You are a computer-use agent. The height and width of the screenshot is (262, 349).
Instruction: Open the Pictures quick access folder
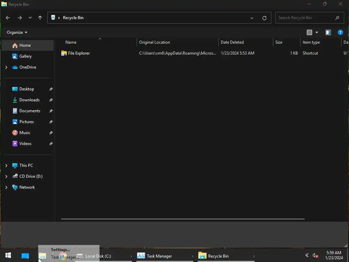(x=27, y=122)
